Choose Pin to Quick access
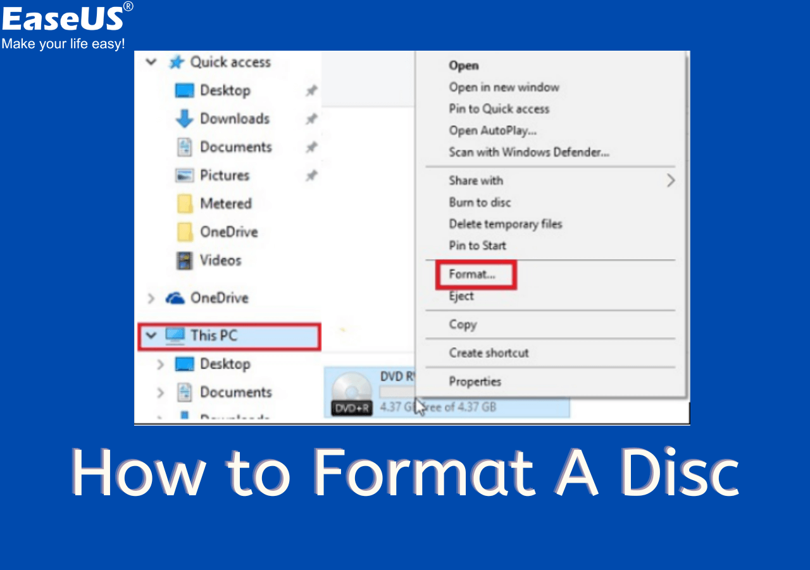The image size is (810, 570). point(499,109)
